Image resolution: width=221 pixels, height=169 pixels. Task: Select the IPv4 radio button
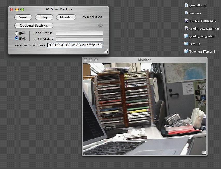(17, 33)
